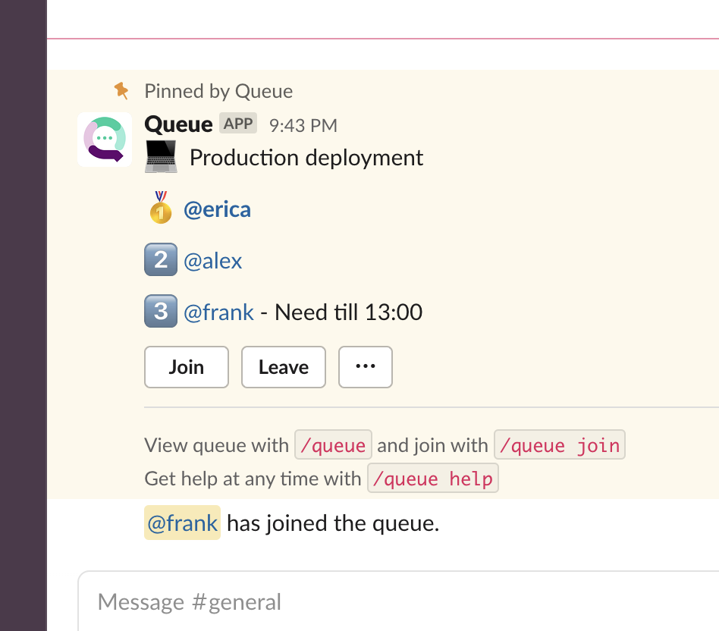Viewport: 719px width, 631px height.
Task: Click the Queue app avatar image
Action: tap(104, 140)
